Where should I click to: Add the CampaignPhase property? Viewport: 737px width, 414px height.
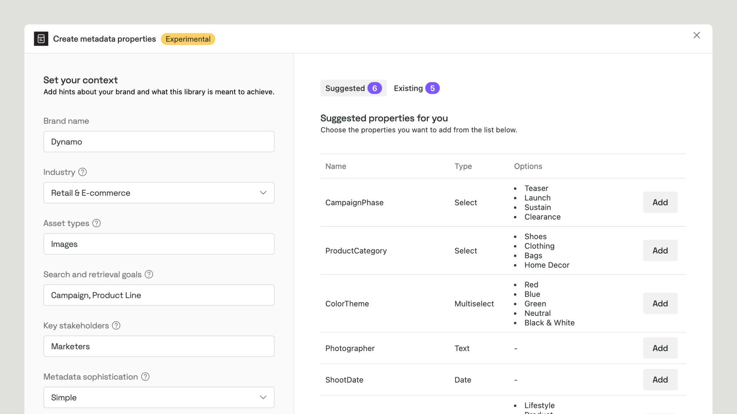pos(660,202)
